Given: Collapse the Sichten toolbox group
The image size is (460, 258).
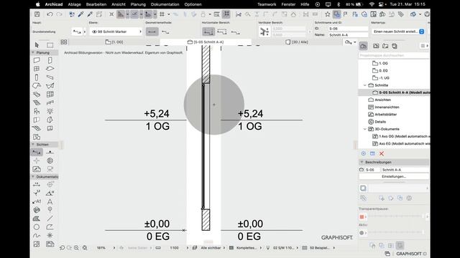Looking at the screenshot, I should point(33,145).
